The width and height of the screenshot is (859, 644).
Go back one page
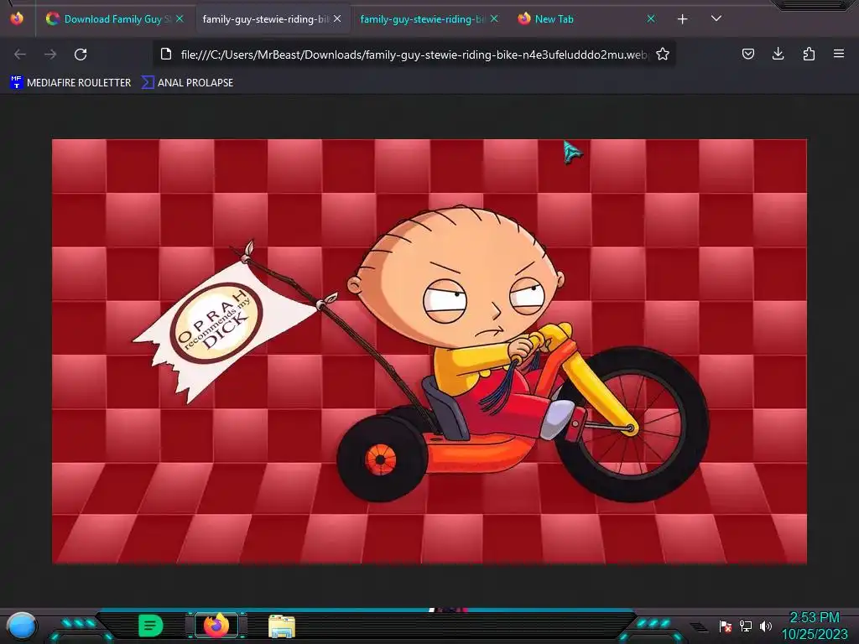click(x=20, y=55)
